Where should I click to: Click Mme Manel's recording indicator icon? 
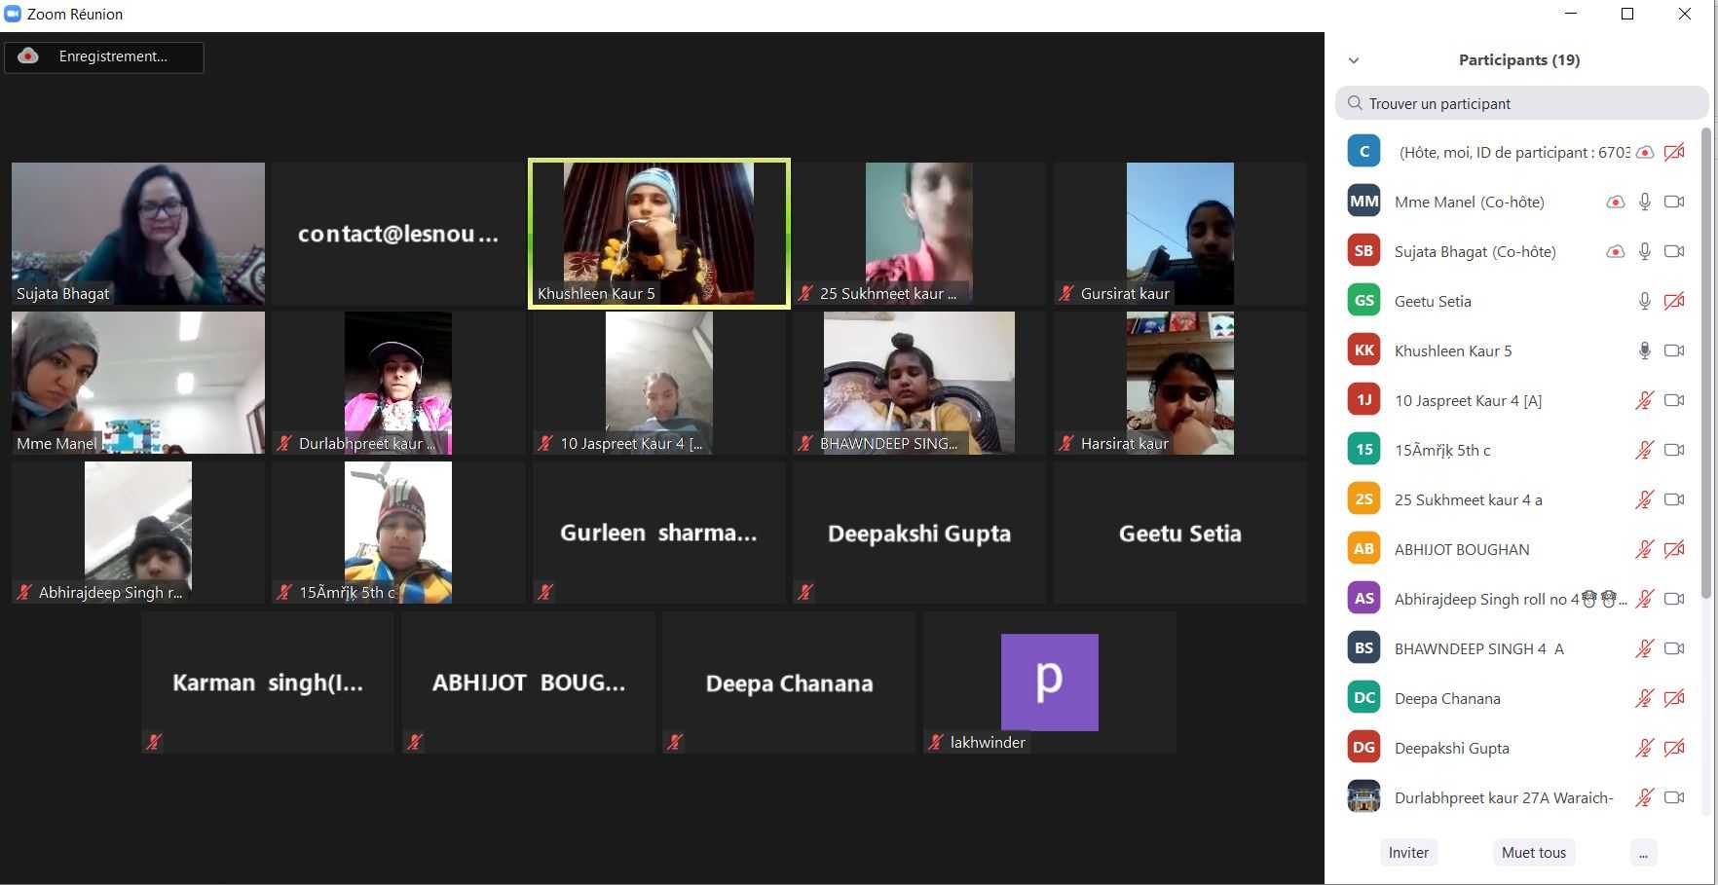[x=1615, y=203]
